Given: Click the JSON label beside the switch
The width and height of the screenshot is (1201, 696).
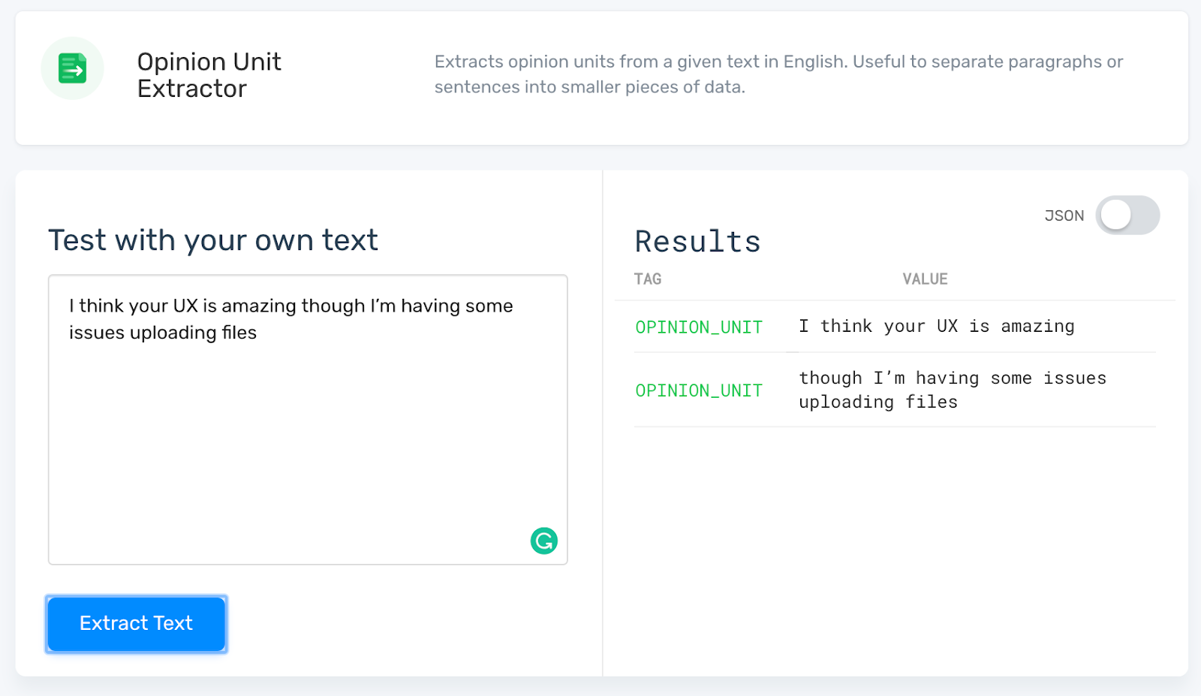Looking at the screenshot, I should pos(1064,216).
